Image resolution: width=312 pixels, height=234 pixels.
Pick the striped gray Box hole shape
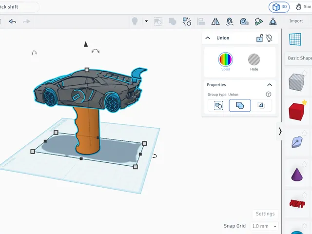296,82
